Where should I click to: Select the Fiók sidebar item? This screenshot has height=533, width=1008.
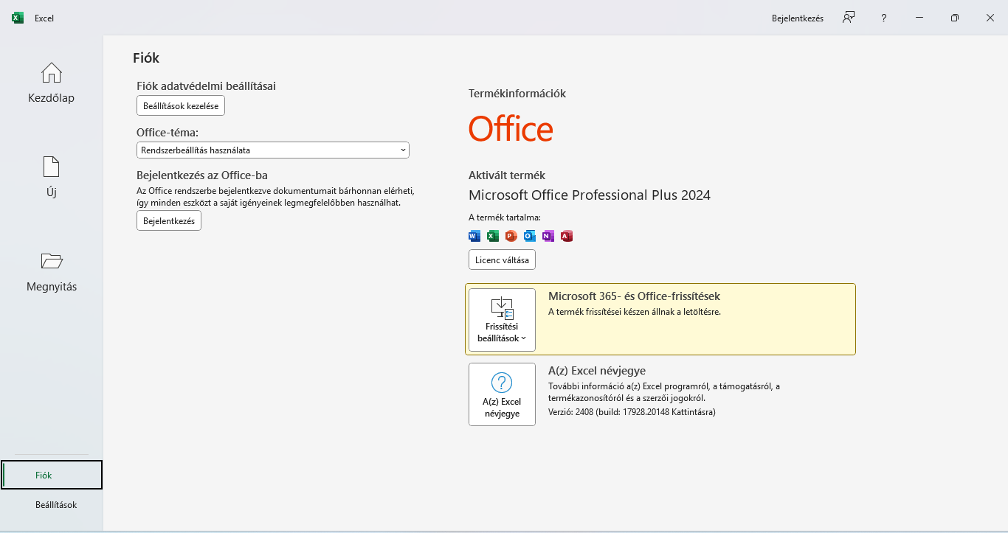(x=52, y=475)
